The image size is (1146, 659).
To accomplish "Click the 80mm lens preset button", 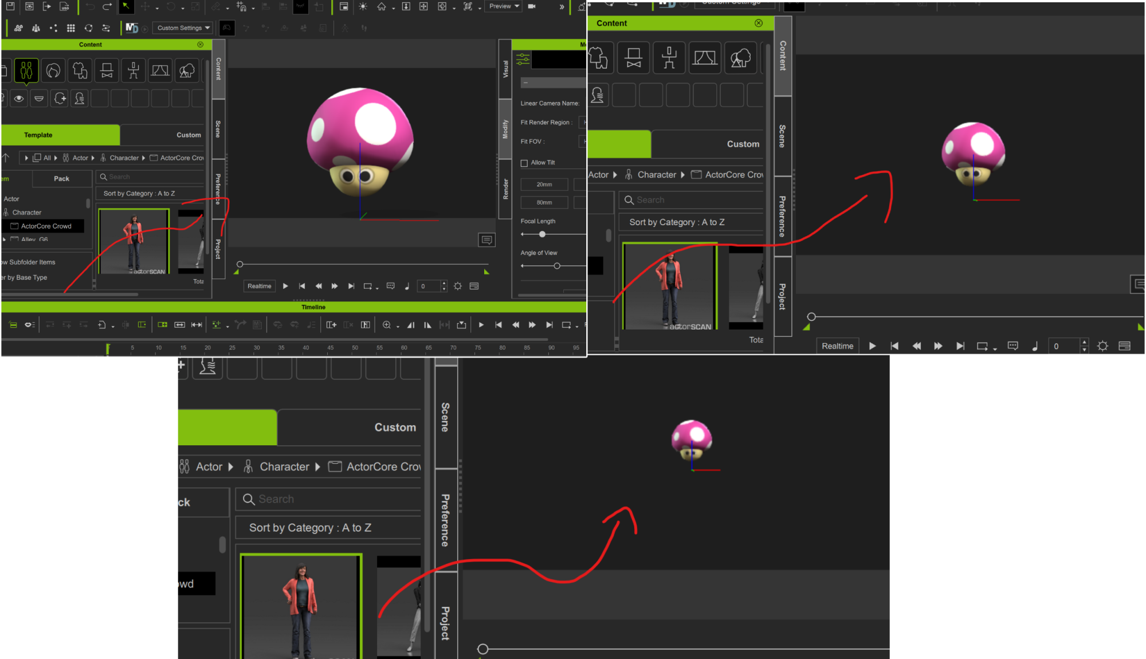I will click(544, 202).
